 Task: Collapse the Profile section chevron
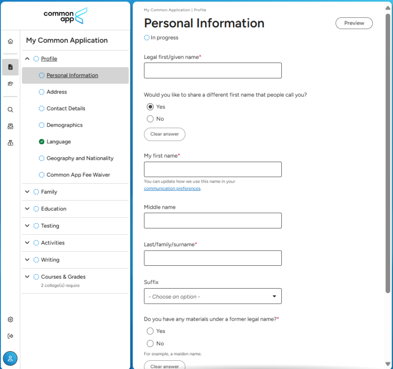[27, 58]
